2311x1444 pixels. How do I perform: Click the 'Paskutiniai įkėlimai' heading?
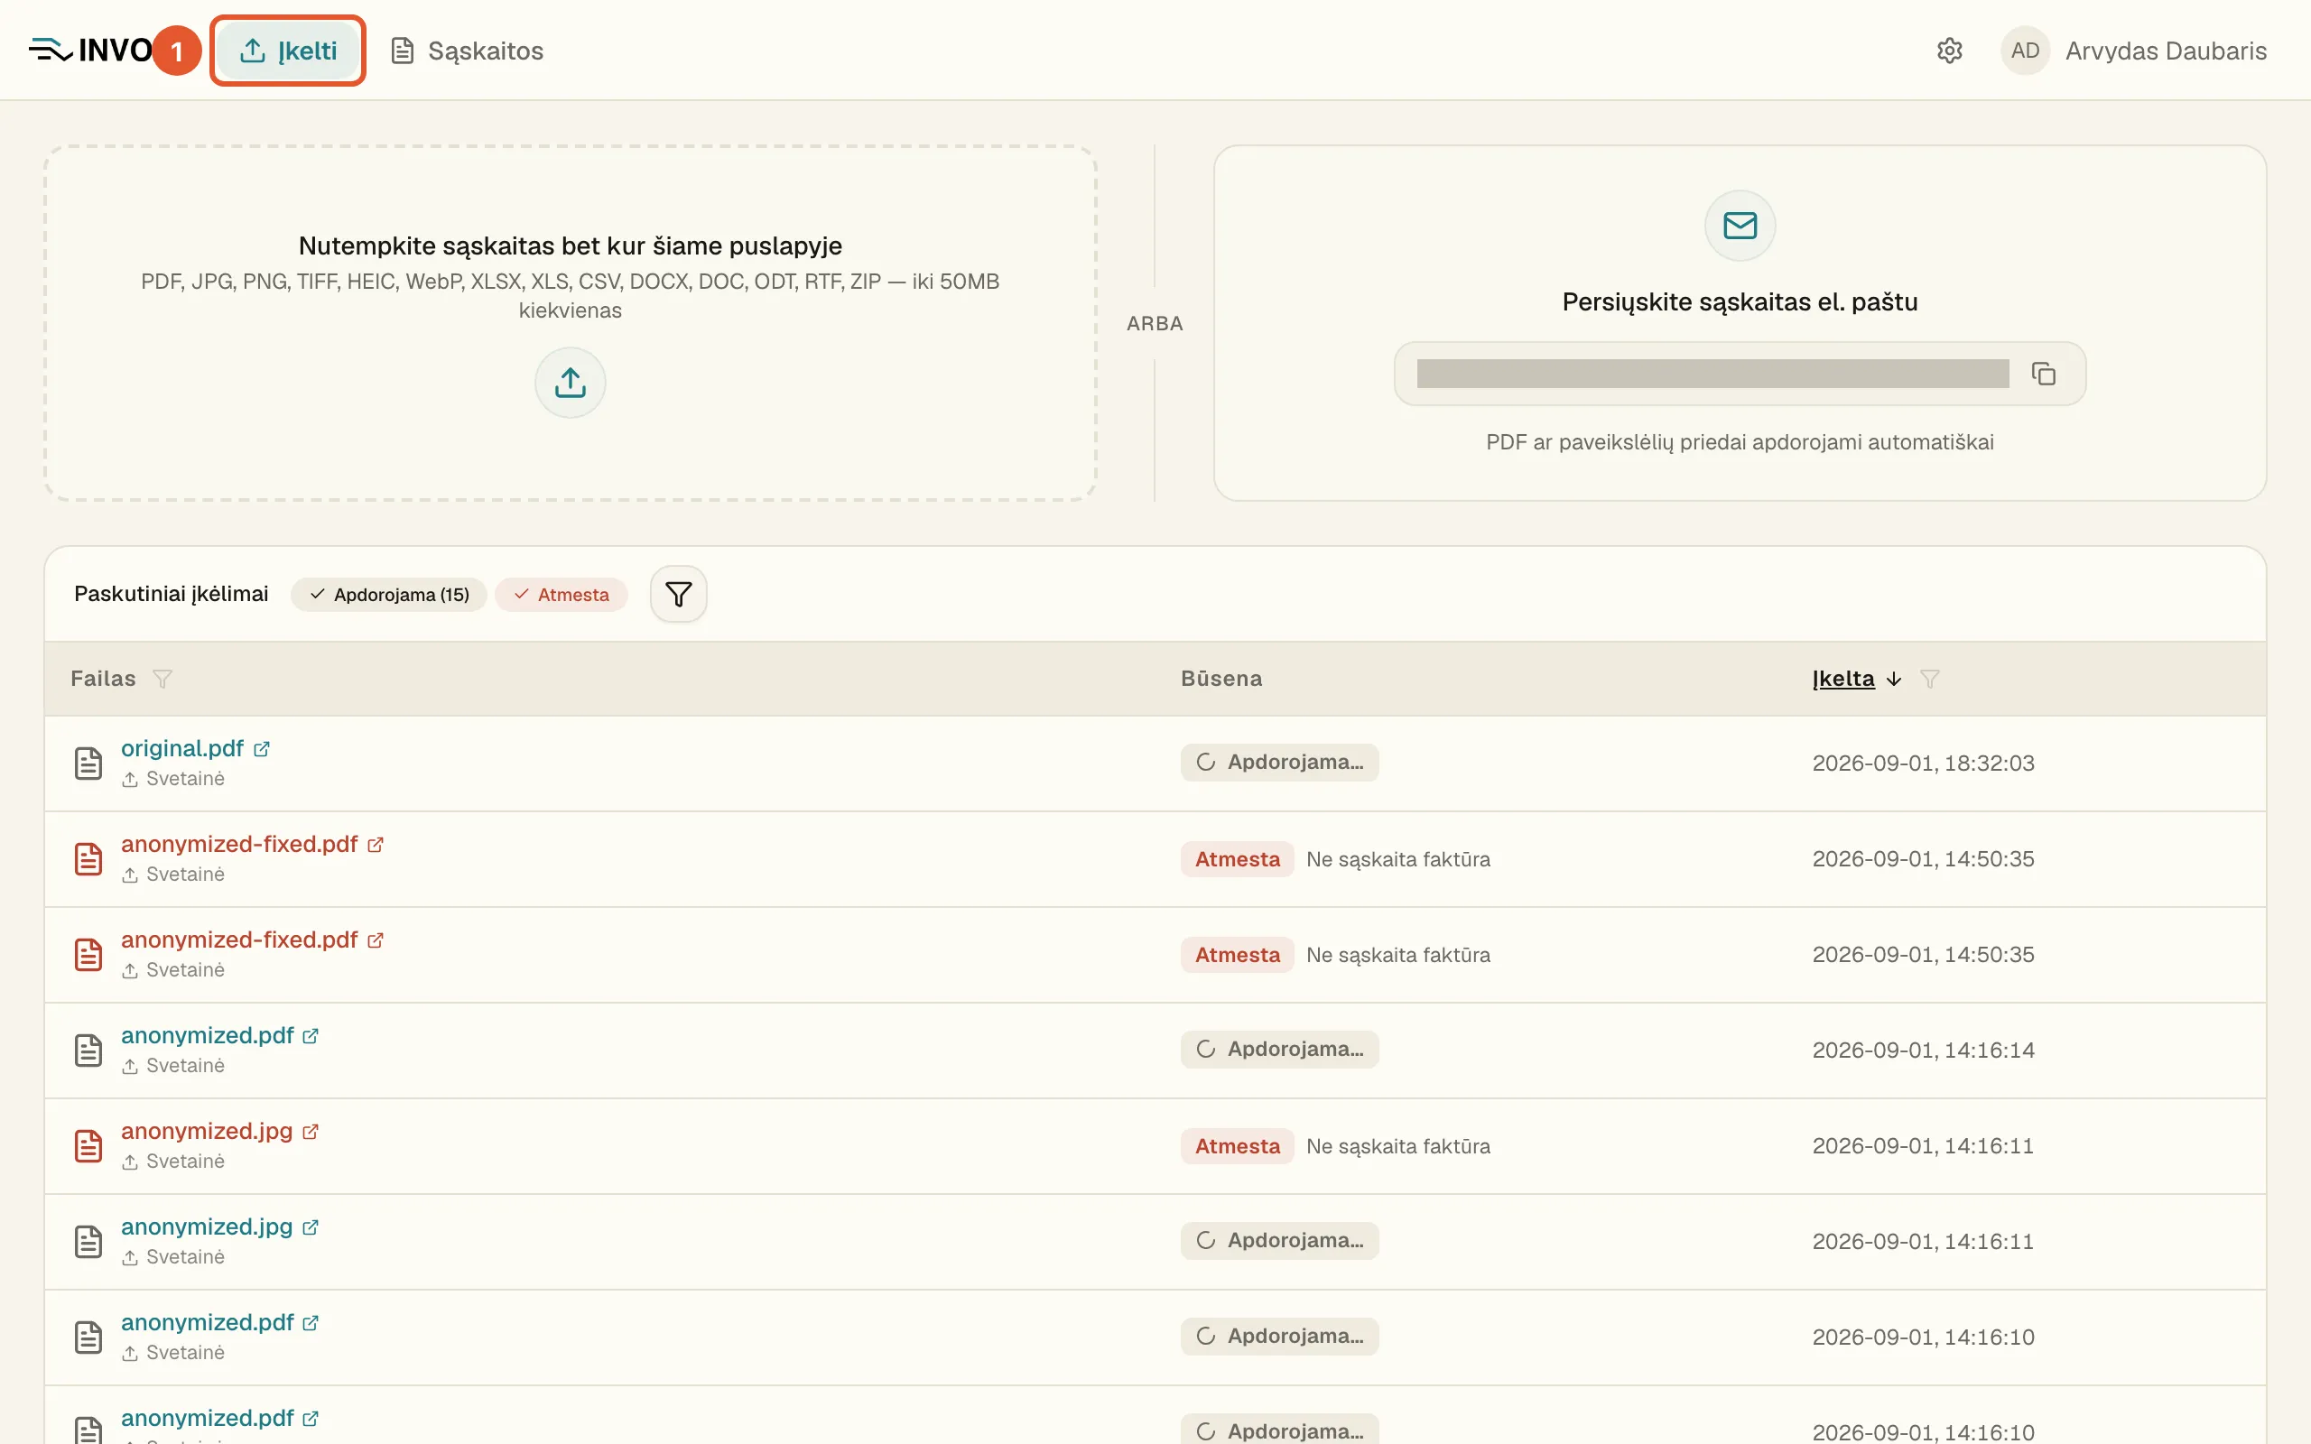(x=171, y=594)
